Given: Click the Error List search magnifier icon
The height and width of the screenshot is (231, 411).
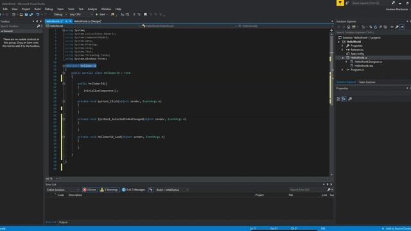Looking at the screenshot, I should coord(329,189).
